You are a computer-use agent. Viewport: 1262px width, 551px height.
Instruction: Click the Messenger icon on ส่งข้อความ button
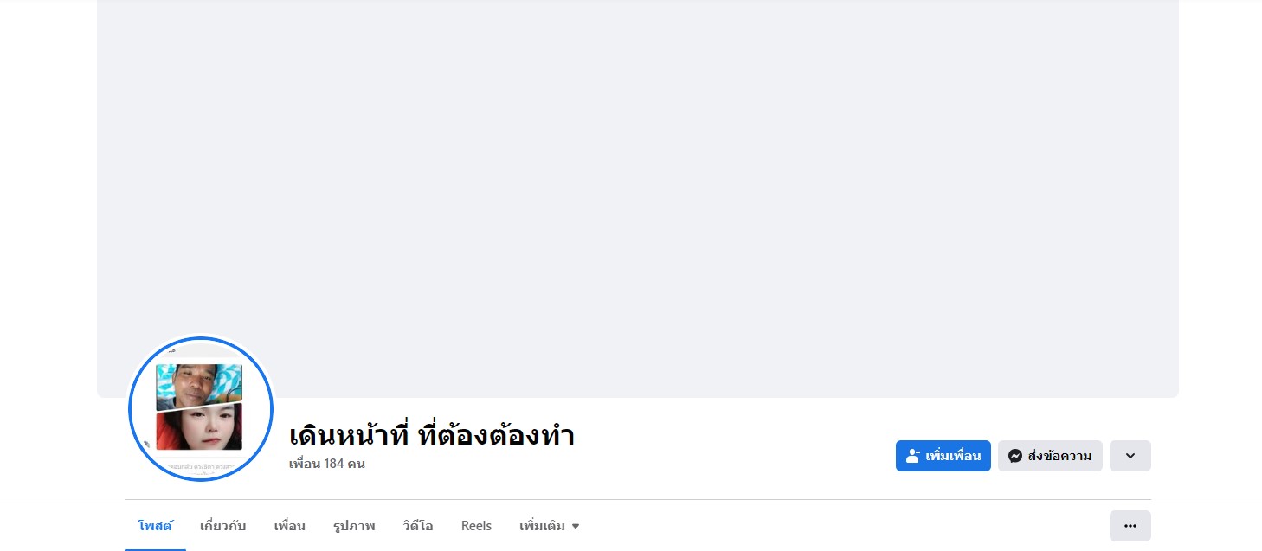pyautogui.click(x=1015, y=456)
